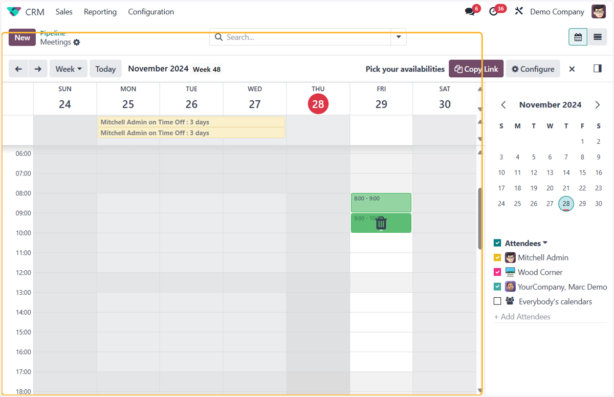Screen dimensions: 614x397
Task: Open the Week scale dropdown
Action: (x=69, y=69)
